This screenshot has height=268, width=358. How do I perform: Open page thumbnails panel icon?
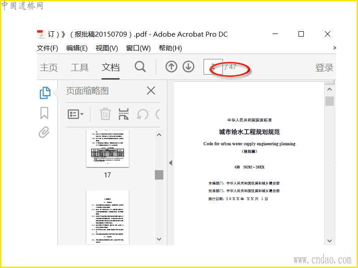(45, 93)
